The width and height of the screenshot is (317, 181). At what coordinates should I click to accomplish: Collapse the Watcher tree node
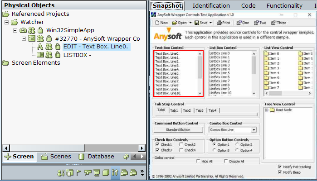(7, 22)
